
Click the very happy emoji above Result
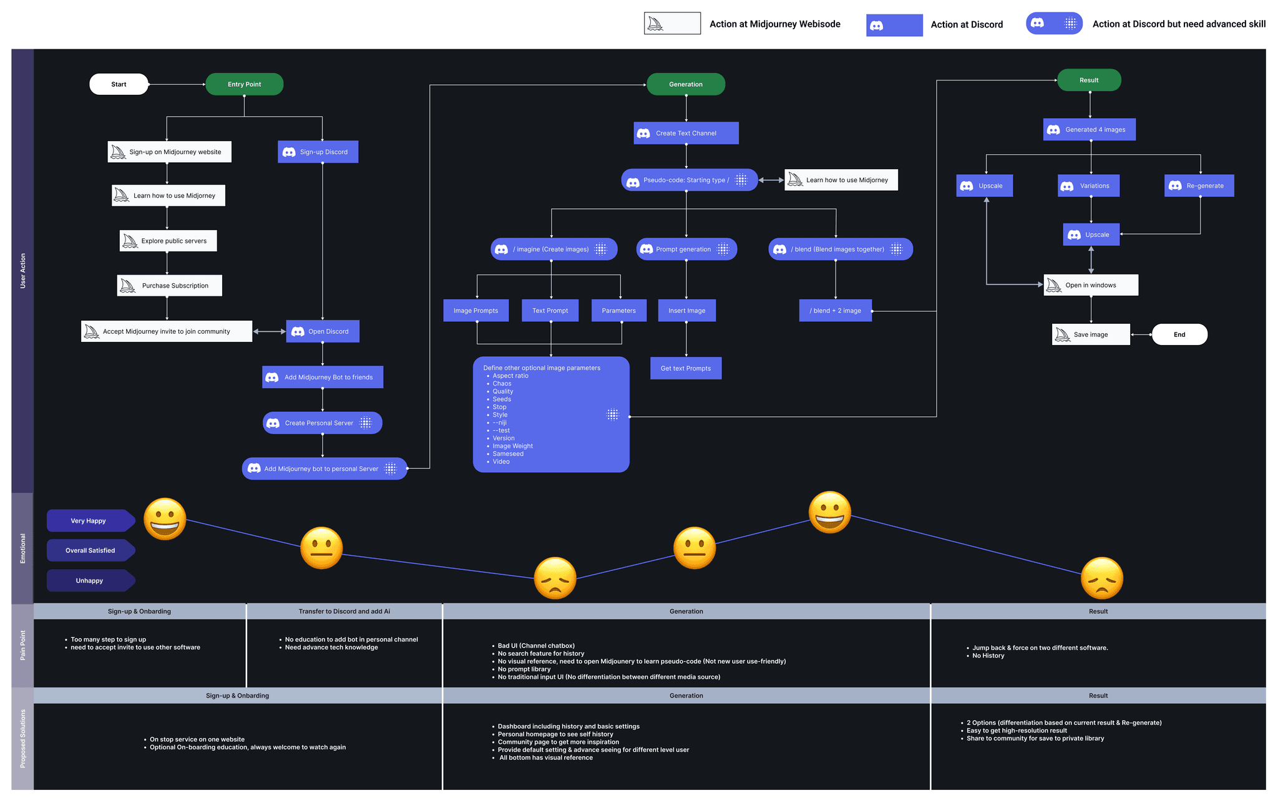pyautogui.click(x=829, y=512)
